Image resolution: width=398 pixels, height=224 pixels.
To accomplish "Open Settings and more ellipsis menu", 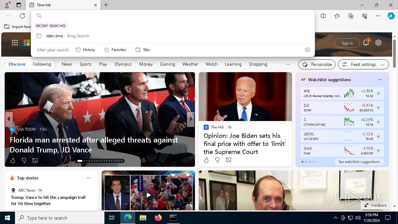I will (378, 16).
